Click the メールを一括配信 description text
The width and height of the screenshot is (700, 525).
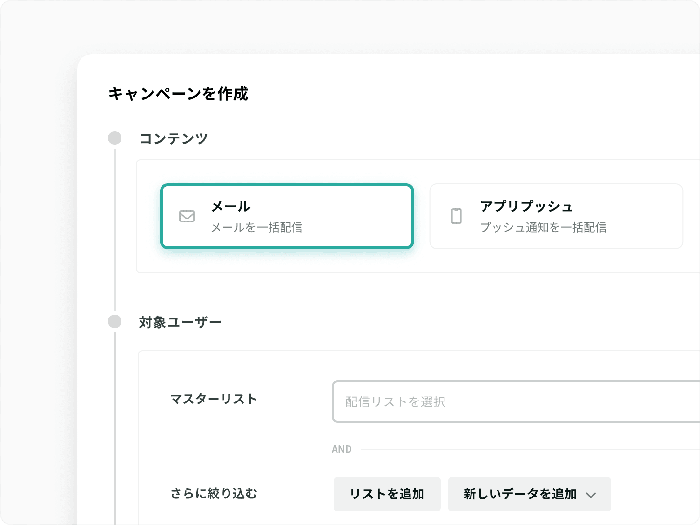tap(257, 227)
